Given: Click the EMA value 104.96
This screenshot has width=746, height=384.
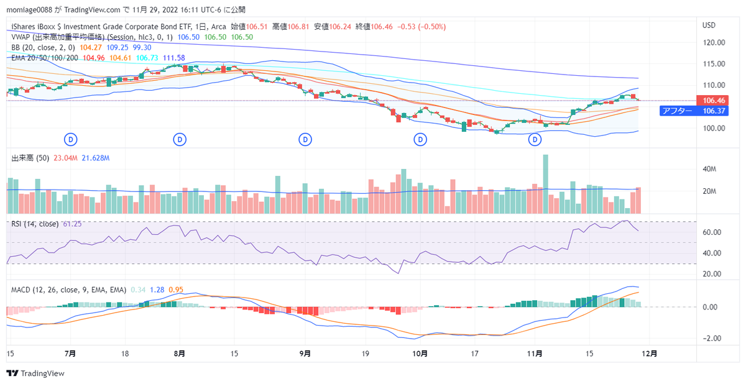Looking at the screenshot, I should pyautogui.click(x=93, y=58).
